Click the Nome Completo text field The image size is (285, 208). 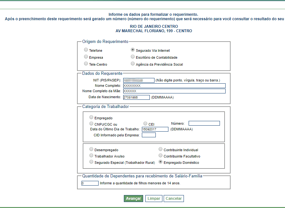coord(174,86)
